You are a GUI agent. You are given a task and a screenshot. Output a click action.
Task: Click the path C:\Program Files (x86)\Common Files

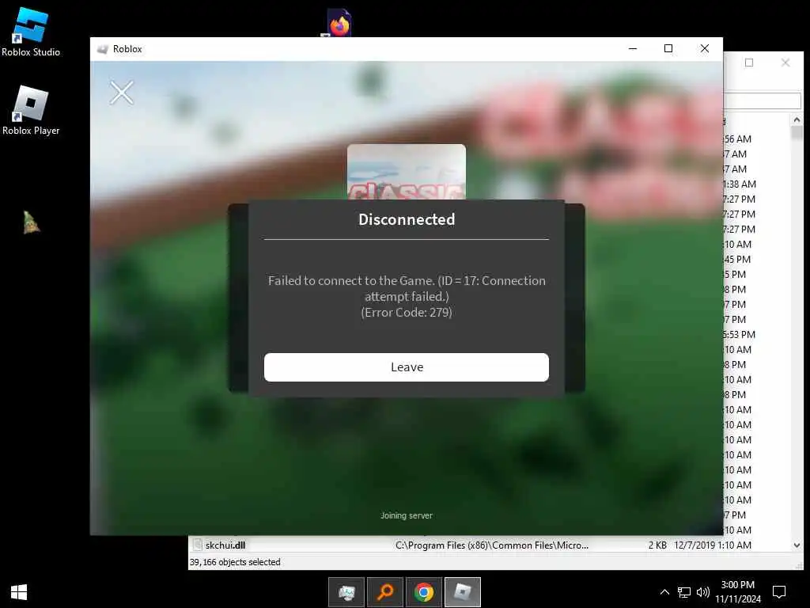492,545
